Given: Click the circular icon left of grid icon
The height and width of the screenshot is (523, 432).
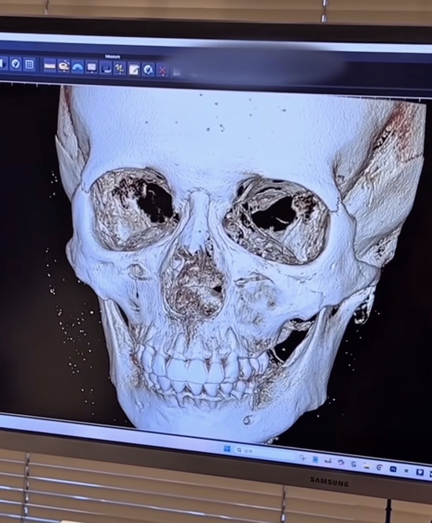Looking at the screenshot, I should coord(15,64).
